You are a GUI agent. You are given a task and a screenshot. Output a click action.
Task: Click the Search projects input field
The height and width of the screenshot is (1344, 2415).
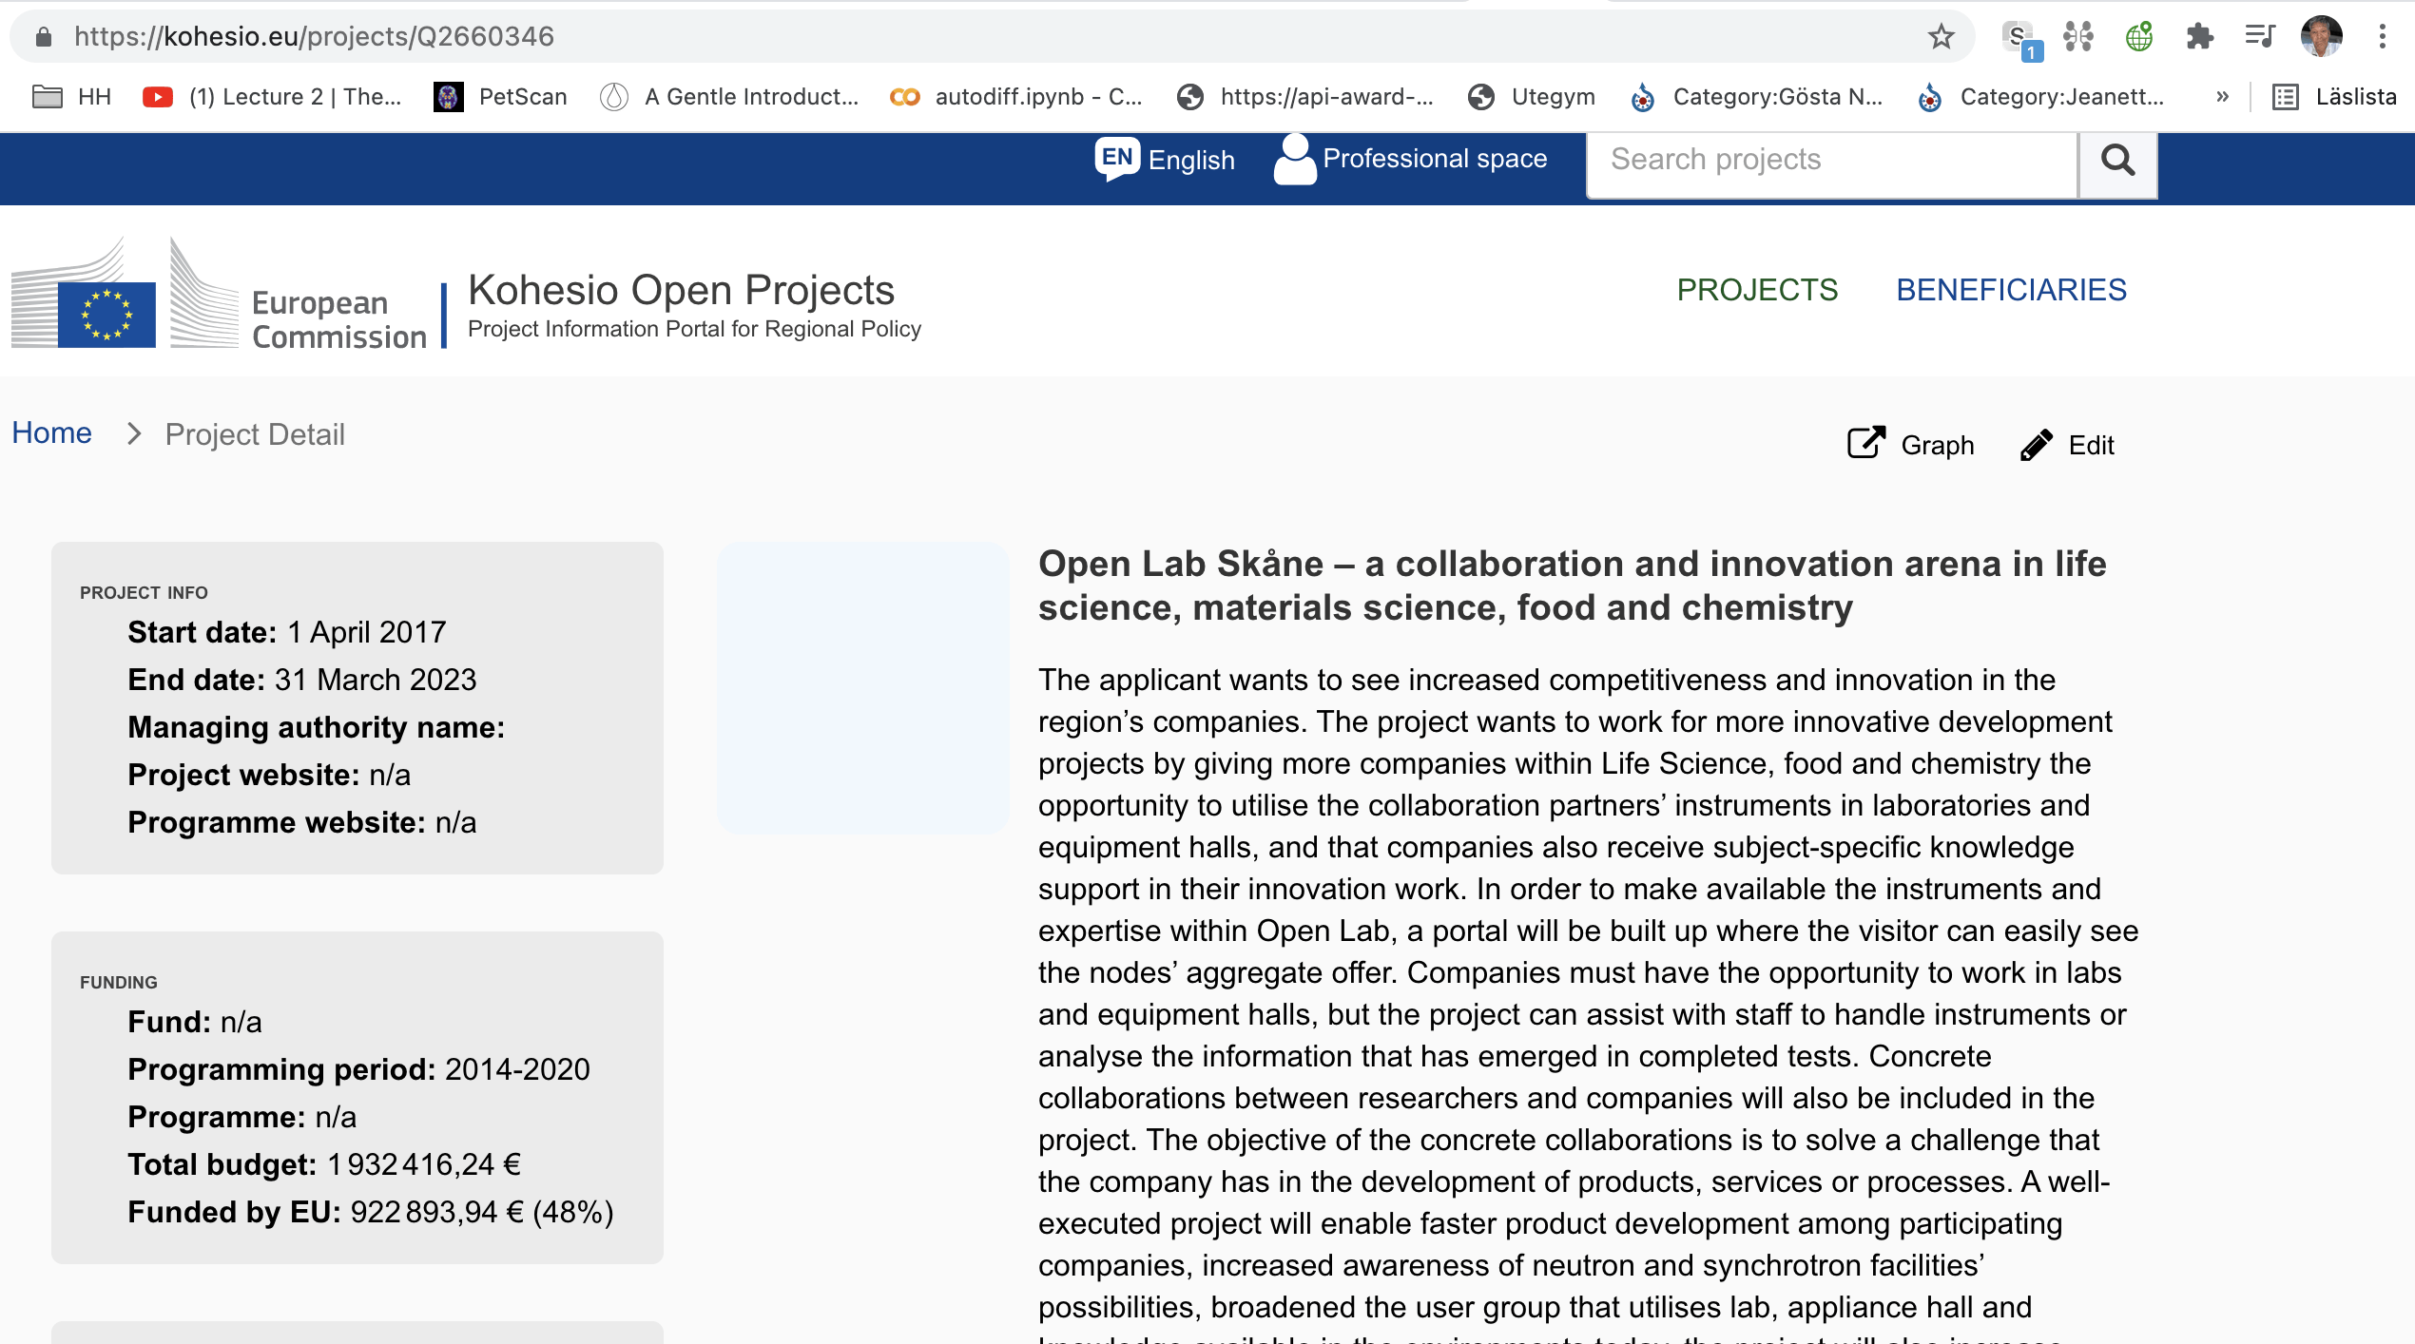(1831, 160)
